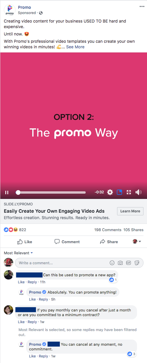Viewport: 147px width, 363px height.
Task: Open the Most Relevant sorting dropdown
Action: 18,253
